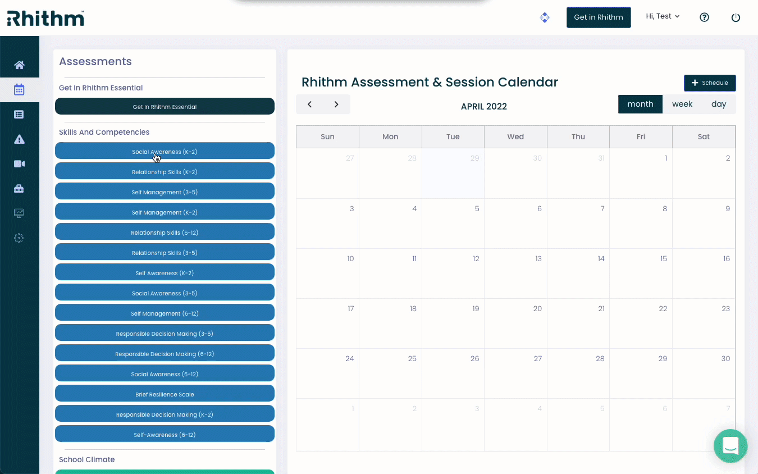
Task: Select April 15 on the calendar
Action: (x=641, y=274)
